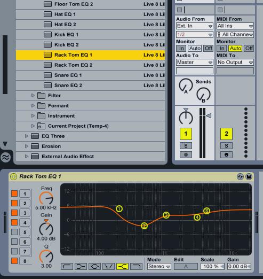Image resolution: width=263 pixels, height=279 pixels.
Task: Solo MIDI track 2
Action: coord(226,145)
